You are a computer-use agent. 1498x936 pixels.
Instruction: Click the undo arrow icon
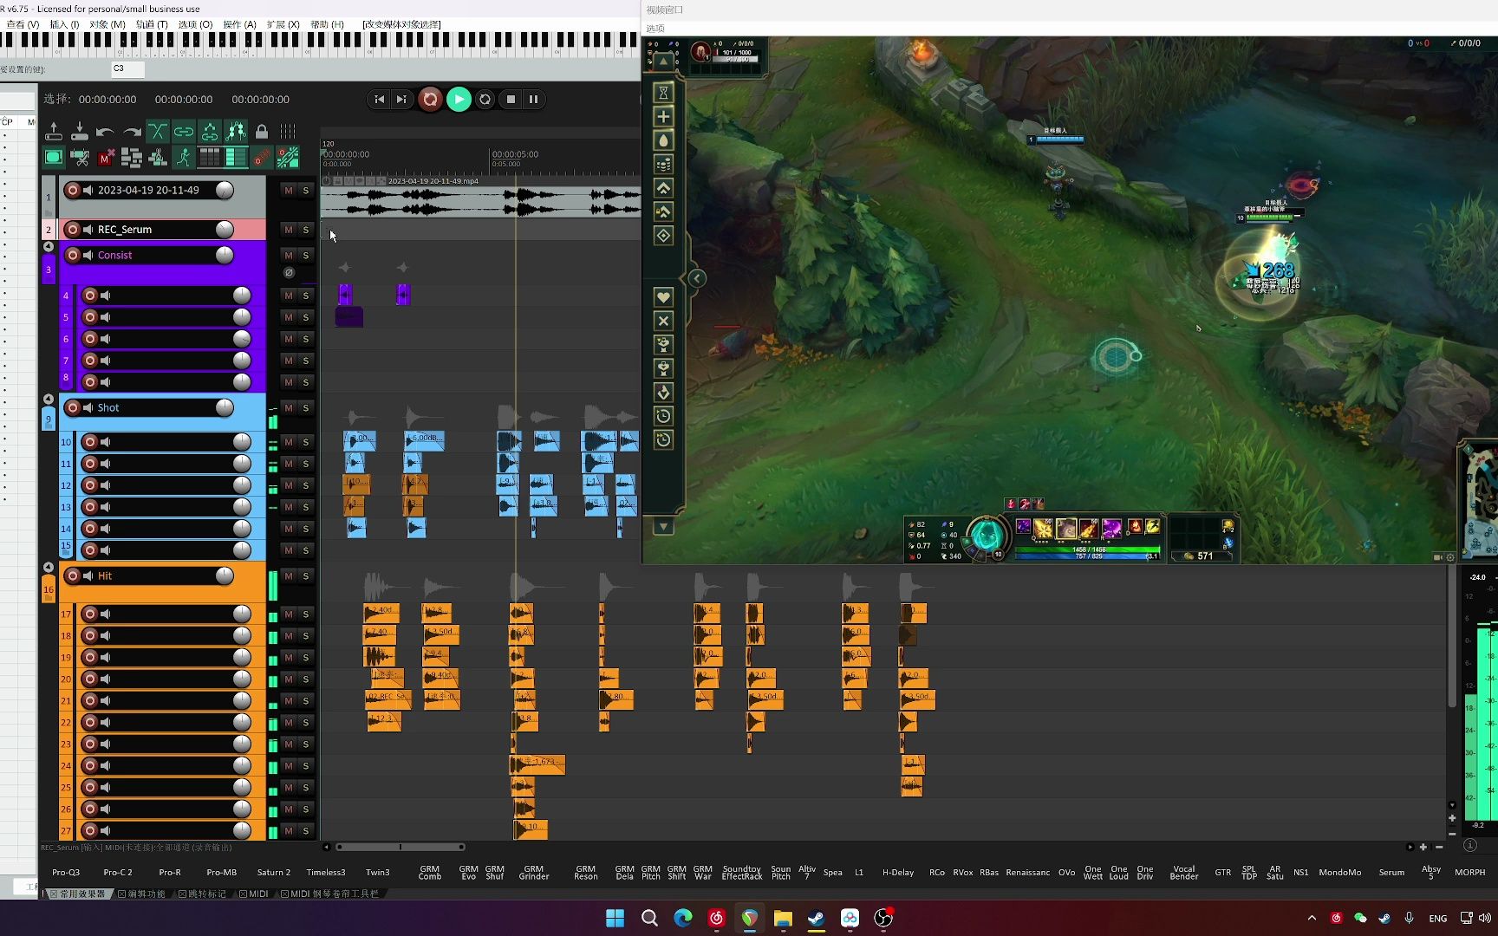click(105, 132)
